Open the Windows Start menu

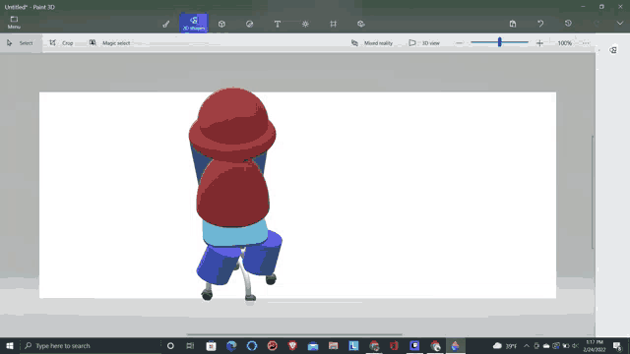pyautogui.click(x=10, y=345)
